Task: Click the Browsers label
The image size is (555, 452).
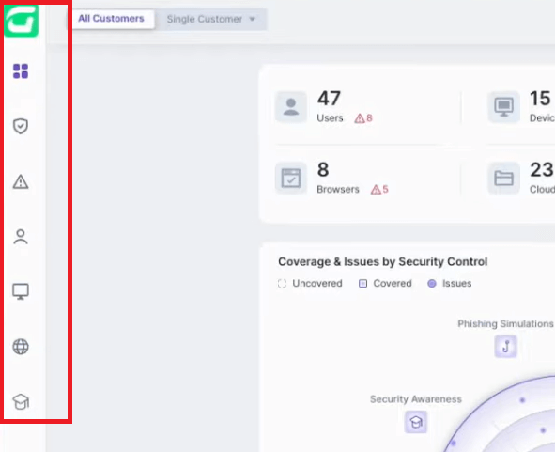Action: (338, 190)
